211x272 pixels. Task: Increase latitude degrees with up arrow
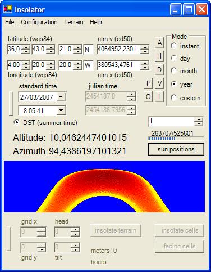tap(26, 47)
